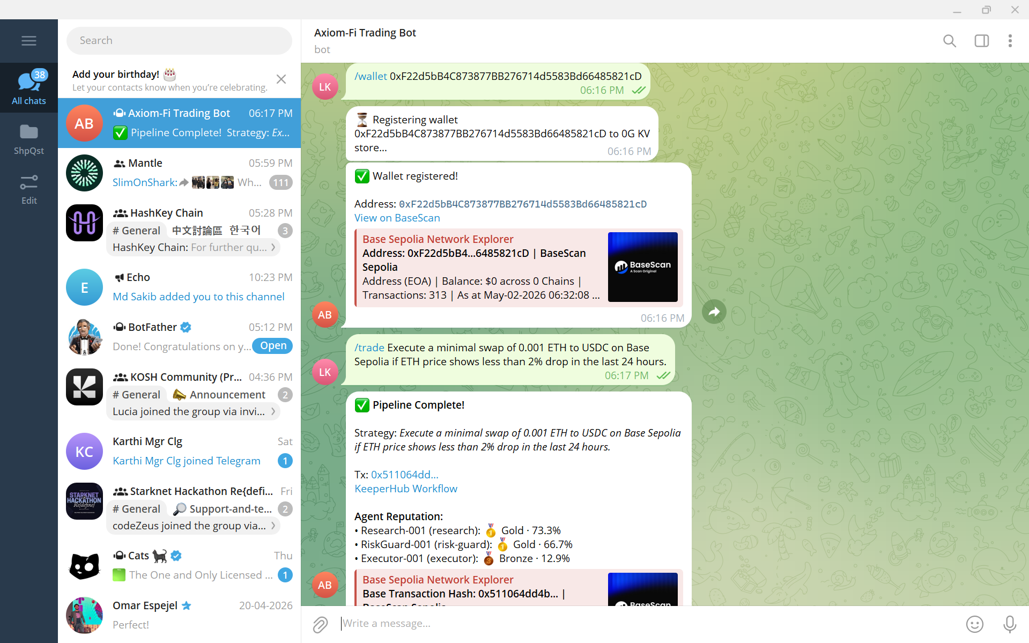Click the AB avatar beside Pipeline Complete

[x=325, y=585]
